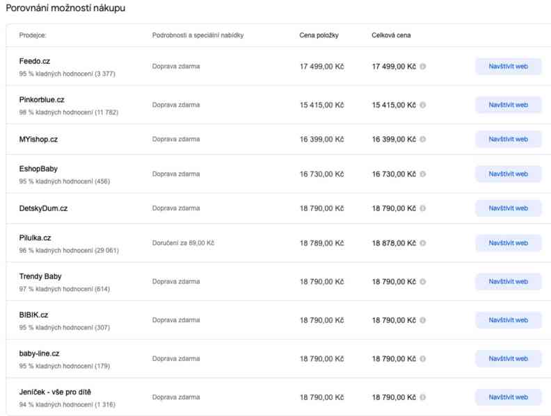Select the Pinkorblue.cz seller name
Viewport: 551px width, 416px height.
tap(42, 99)
